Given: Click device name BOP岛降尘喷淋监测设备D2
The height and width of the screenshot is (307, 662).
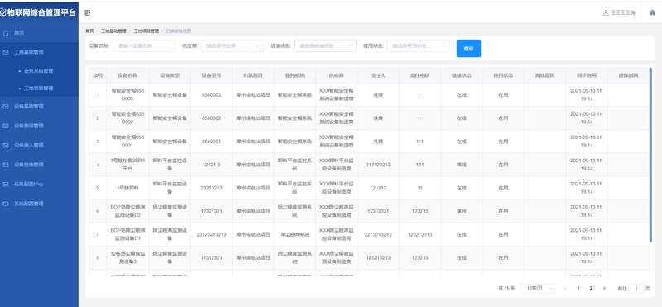Looking at the screenshot, I should click(x=127, y=211).
